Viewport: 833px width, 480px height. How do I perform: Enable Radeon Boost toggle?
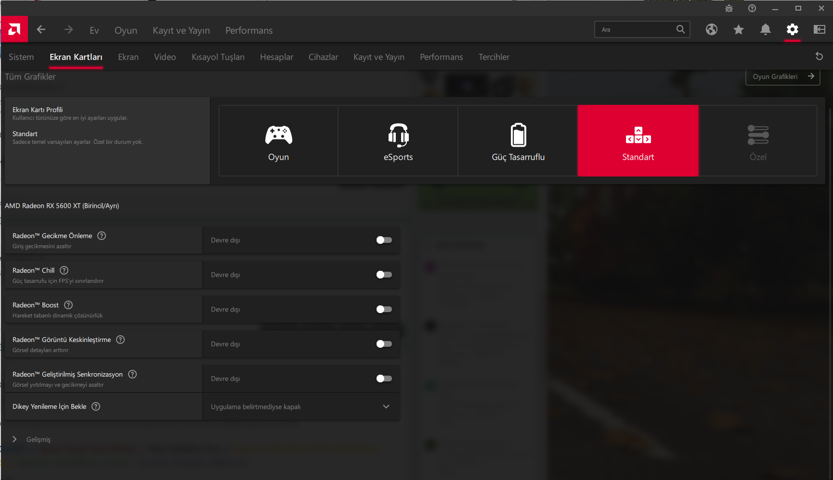[384, 309]
